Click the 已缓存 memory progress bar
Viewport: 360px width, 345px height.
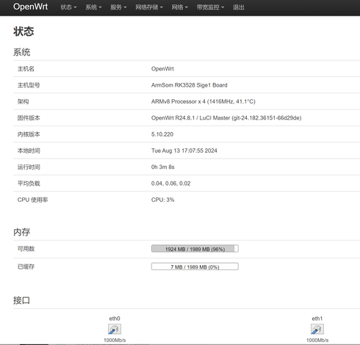coord(195,266)
